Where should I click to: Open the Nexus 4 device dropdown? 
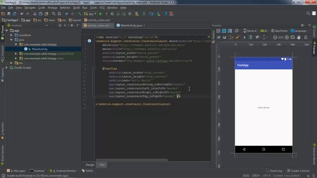250,31
